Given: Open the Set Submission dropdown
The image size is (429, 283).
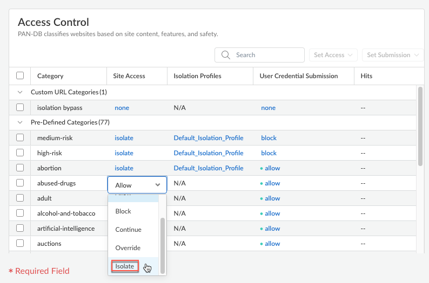Looking at the screenshot, I should tap(393, 55).
